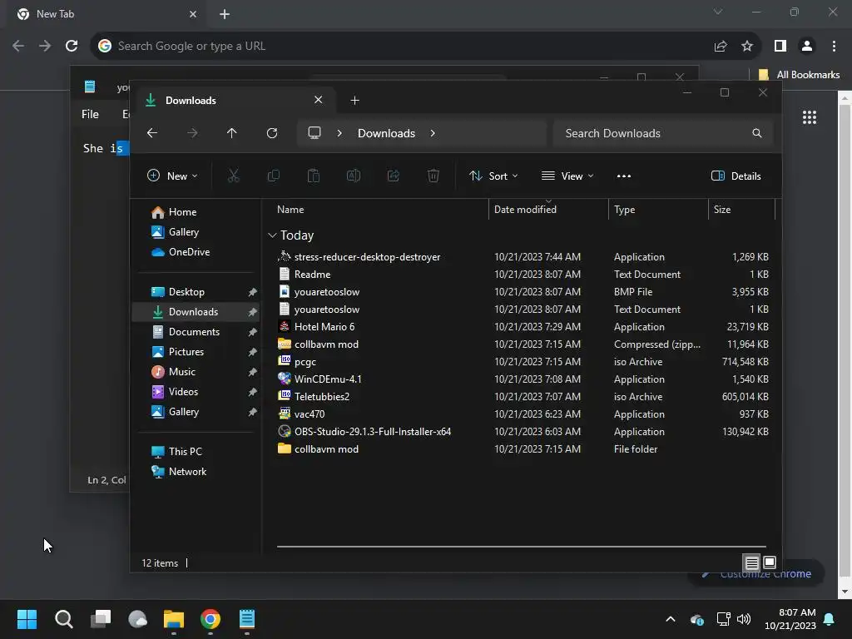Open the File menu in Notepad
852x639 pixels.
(90, 114)
